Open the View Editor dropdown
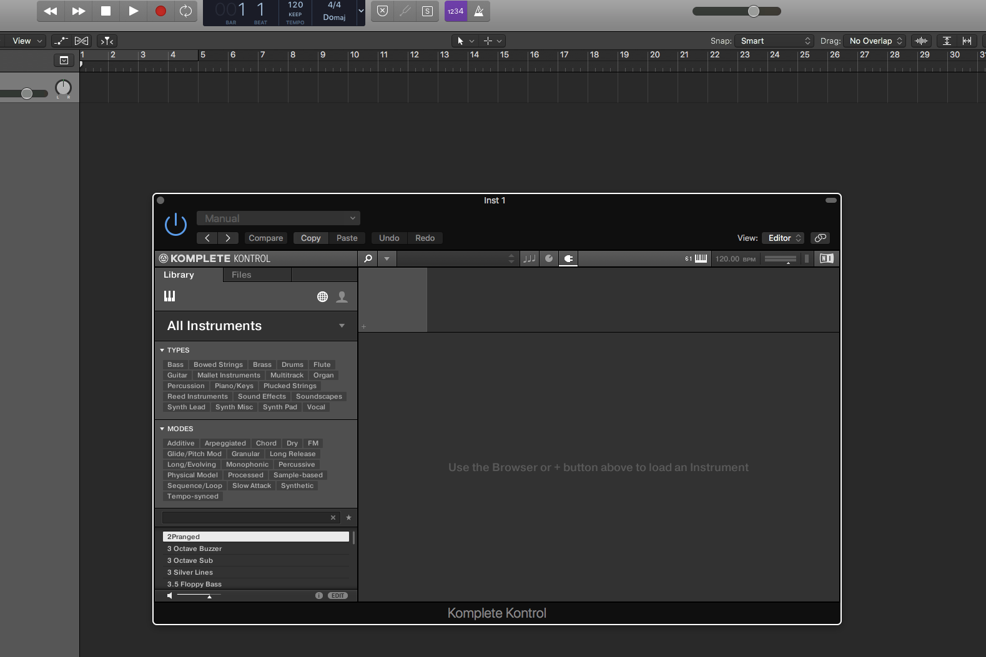The height and width of the screenshot is (657, 986). 783,238
